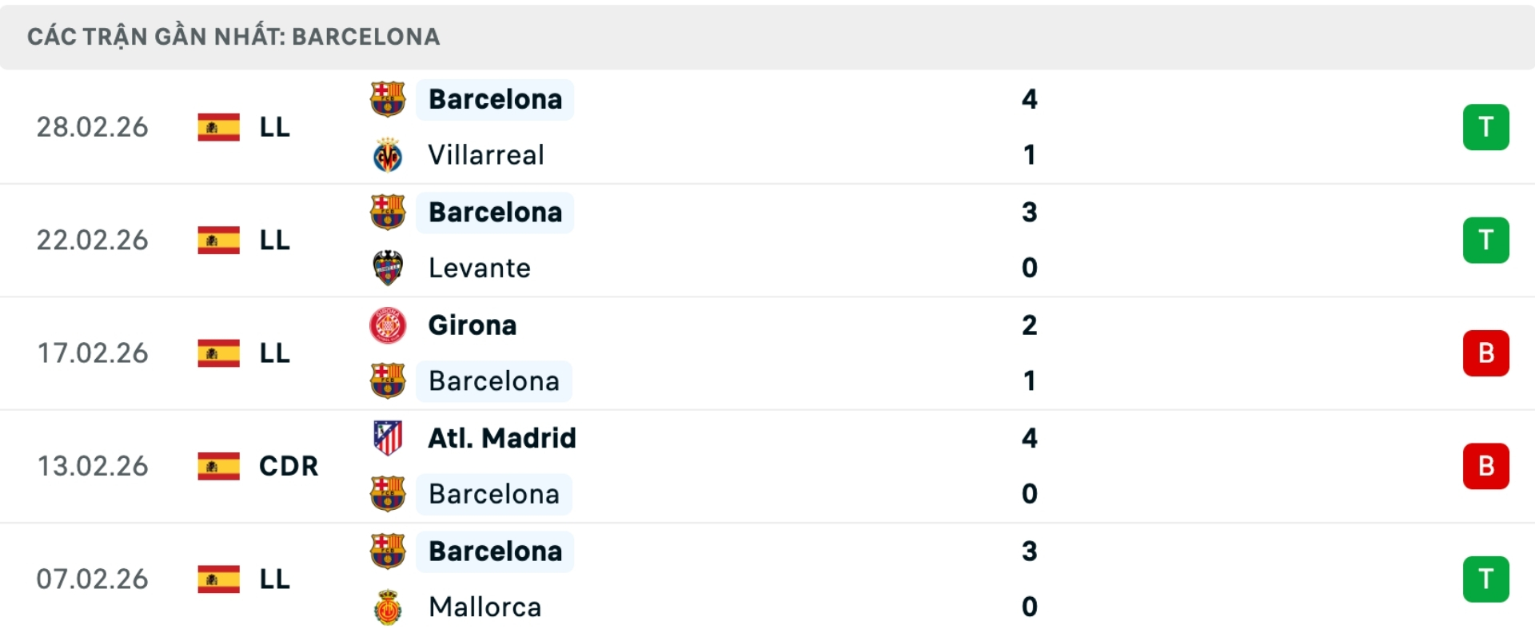Select the CDR competition label

(287, 466)
